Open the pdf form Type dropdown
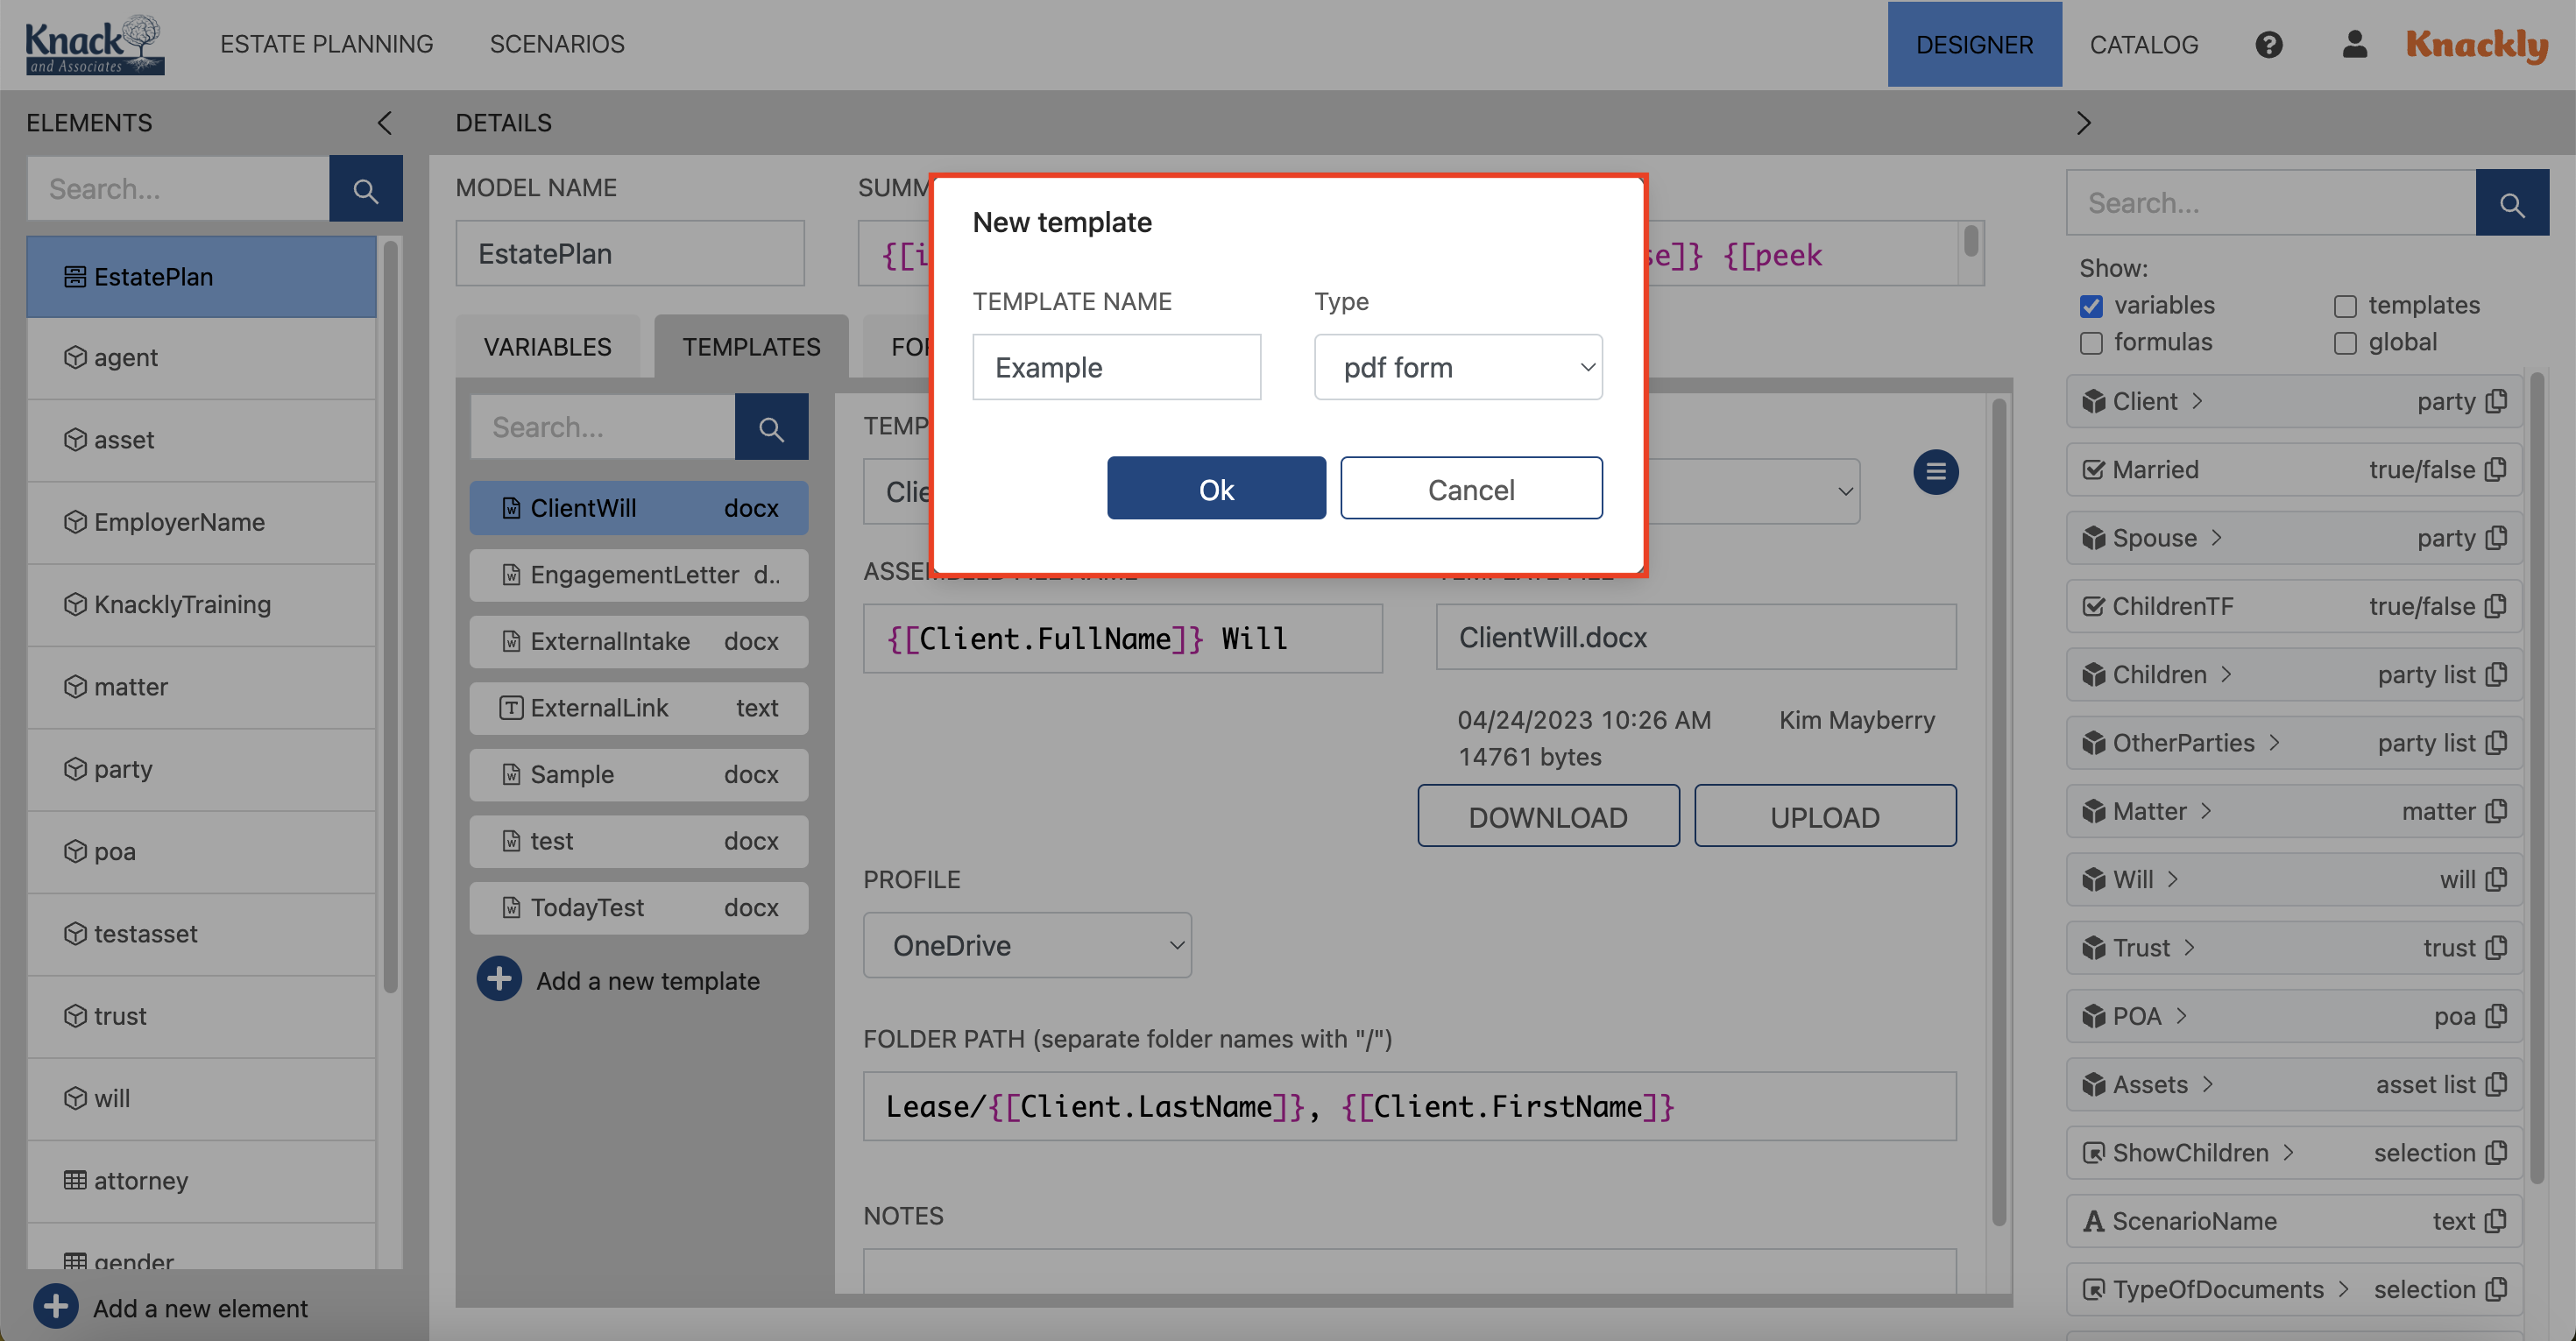The height and width of the screenshot is (1341, 2576). tap(1458, 367)
